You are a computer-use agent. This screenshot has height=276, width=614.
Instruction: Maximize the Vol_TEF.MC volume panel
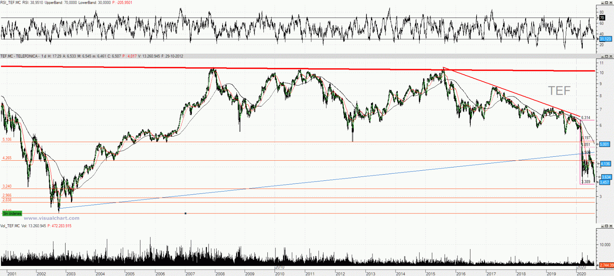coord(606,226)
